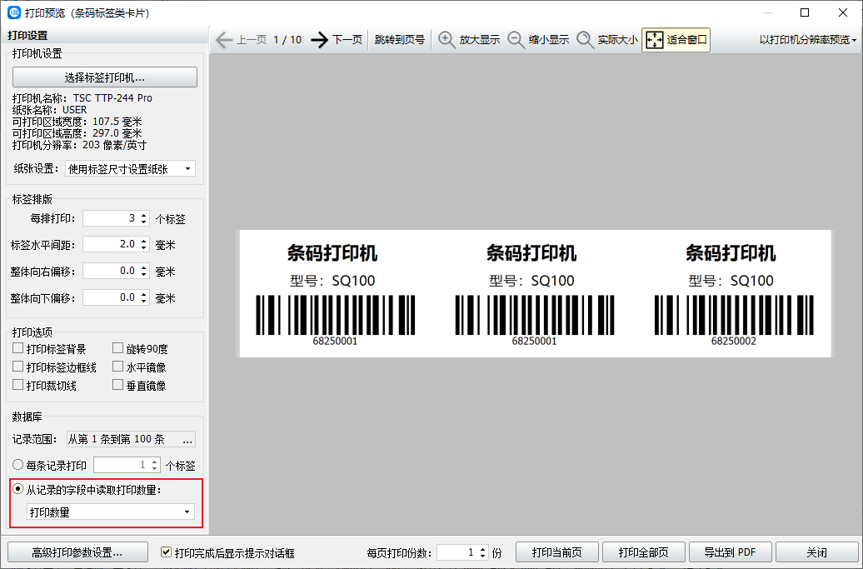Image resolution: width=863 pixels, height=569 pixels.
Task: Enable rotate 90 degrees (旋转90度)
Action: (117, 348)
